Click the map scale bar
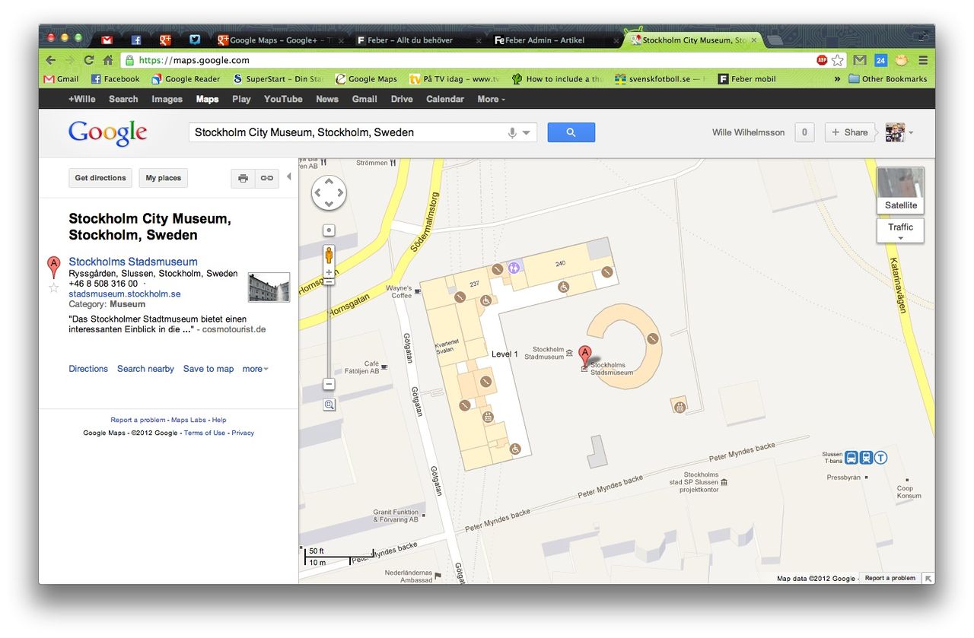 (x=339, y=557)
